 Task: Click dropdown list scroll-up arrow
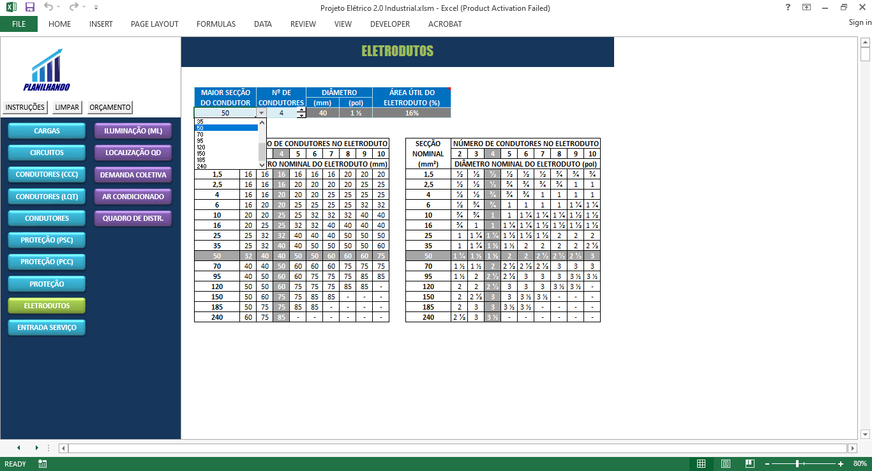[x=262, y=123]
